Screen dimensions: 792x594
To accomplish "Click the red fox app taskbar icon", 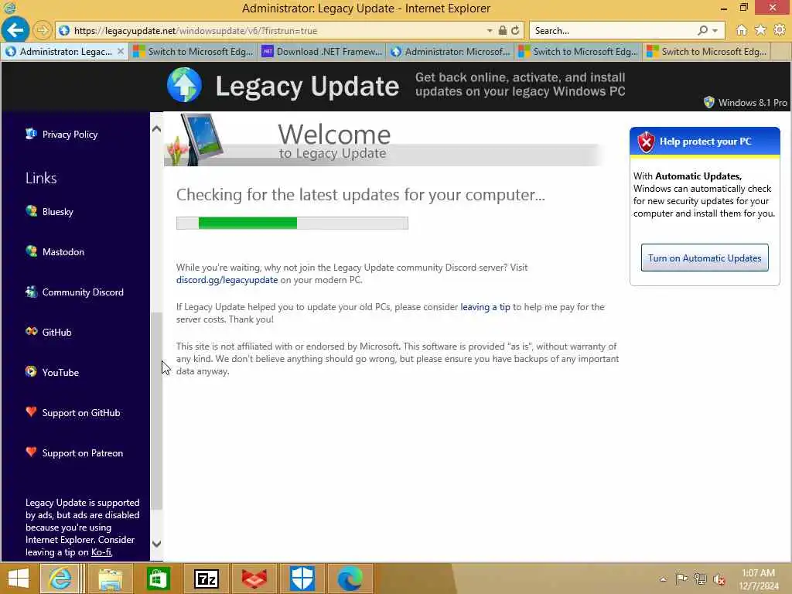I will pyautogui.click(x=254, y=579).
